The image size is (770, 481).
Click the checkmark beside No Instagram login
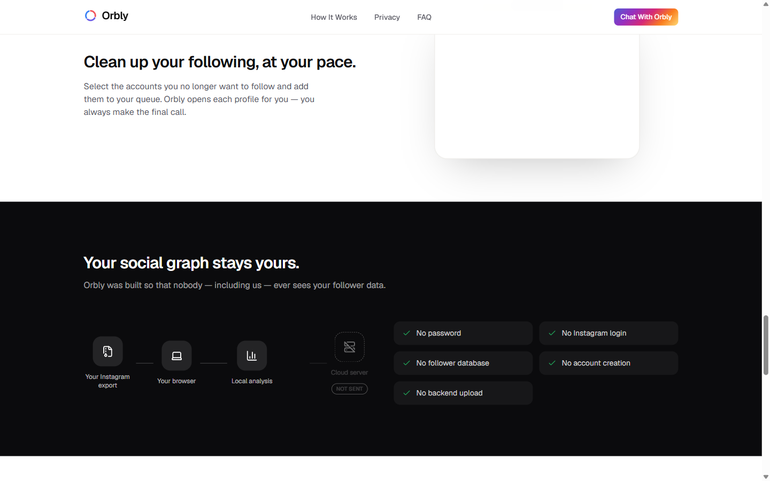pos(552,333)
